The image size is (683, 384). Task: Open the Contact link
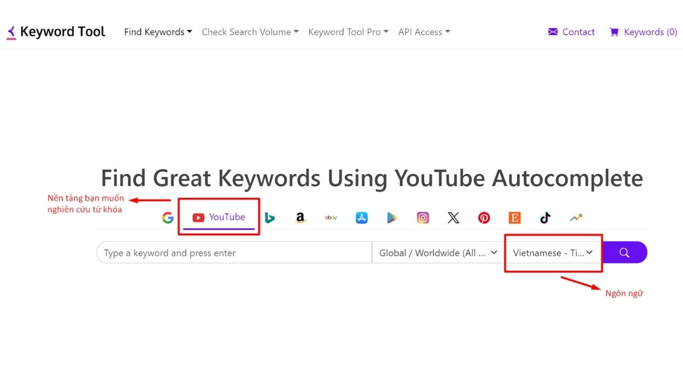571,32
